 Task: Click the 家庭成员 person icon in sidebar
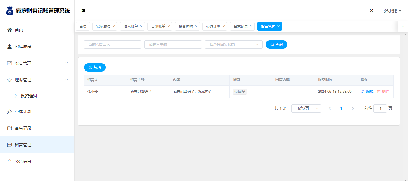pyautogui.click(x=10, y=47)
